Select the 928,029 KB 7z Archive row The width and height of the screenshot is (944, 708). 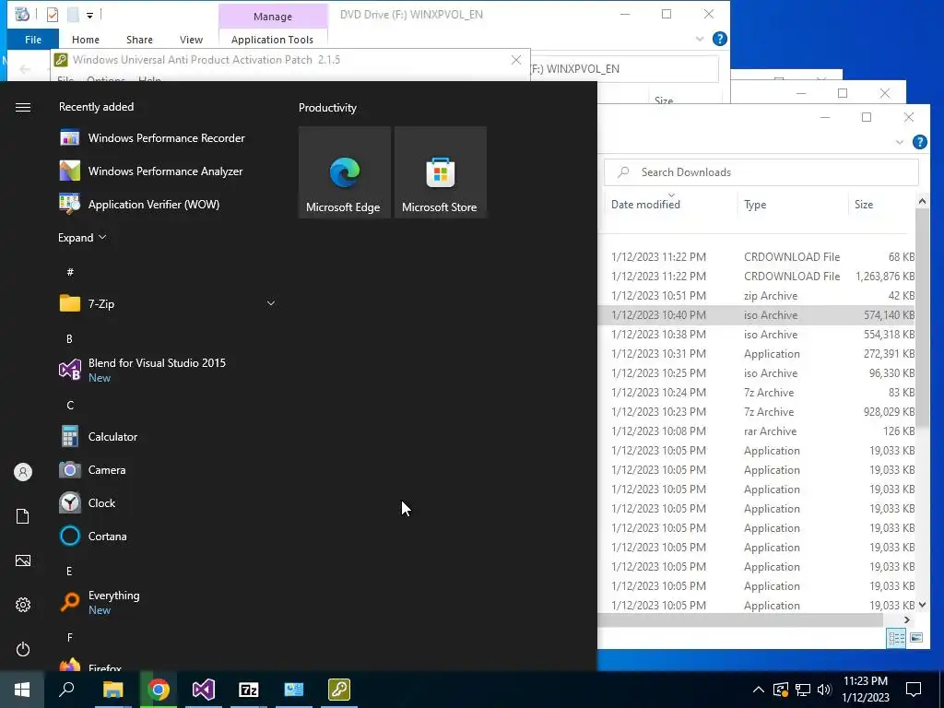[x=757, y=412]
